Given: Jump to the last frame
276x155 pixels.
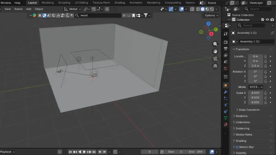Looking at the screenshot, I should point(94,152).
